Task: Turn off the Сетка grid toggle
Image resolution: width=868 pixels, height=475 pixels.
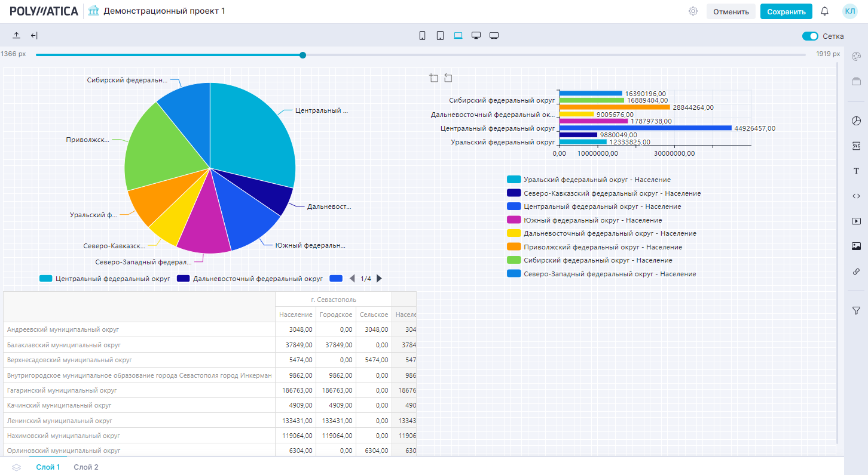Action: [810, 36]
